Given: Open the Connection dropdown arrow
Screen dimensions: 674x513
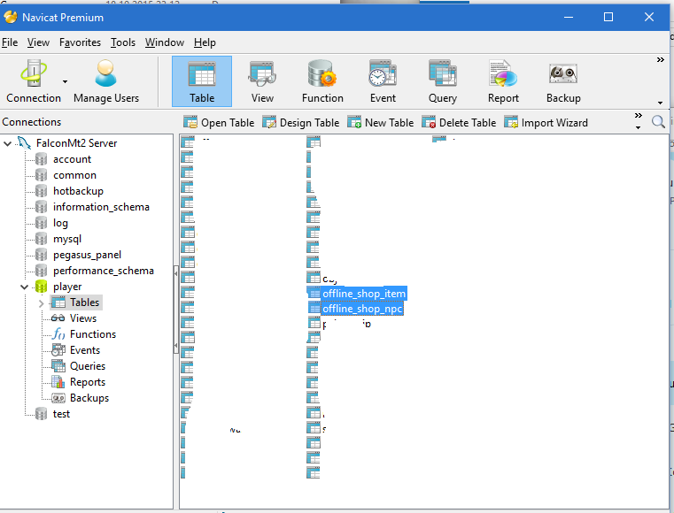Looking at the screenshot, I should pyautogui.click(x=65, y=81).
